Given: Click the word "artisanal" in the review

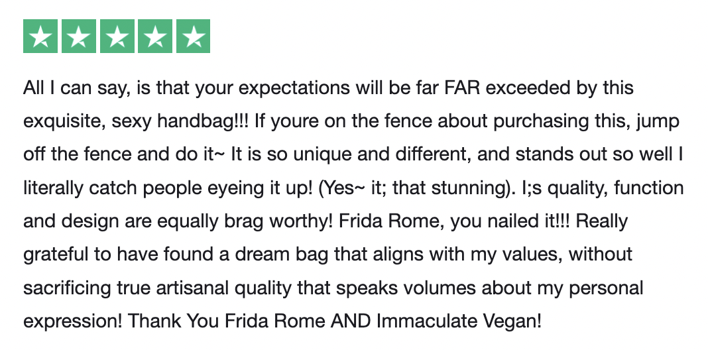Looking at the screenshot, I should click(194, 288).
